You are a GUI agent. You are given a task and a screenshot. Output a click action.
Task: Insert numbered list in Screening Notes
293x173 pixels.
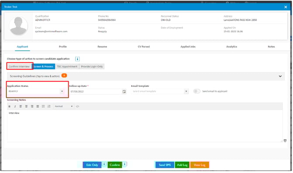tap(49, 106)
